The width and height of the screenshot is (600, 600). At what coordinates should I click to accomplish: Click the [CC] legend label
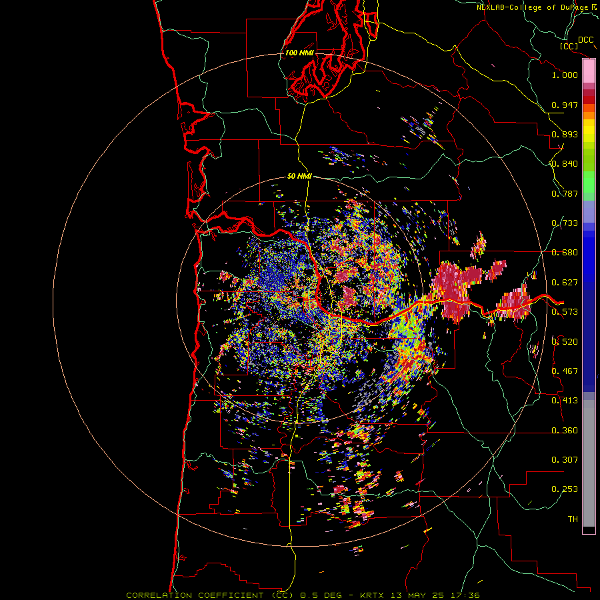(569, 46)
